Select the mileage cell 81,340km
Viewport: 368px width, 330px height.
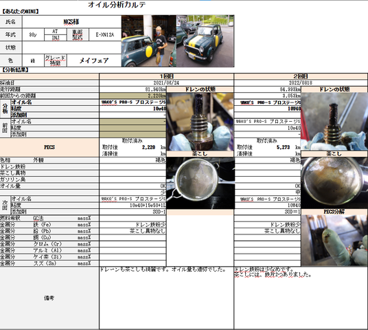click(x=133, y=89)
